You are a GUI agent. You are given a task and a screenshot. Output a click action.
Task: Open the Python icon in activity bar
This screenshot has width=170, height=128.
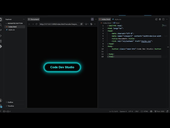[x=1, y=46]
